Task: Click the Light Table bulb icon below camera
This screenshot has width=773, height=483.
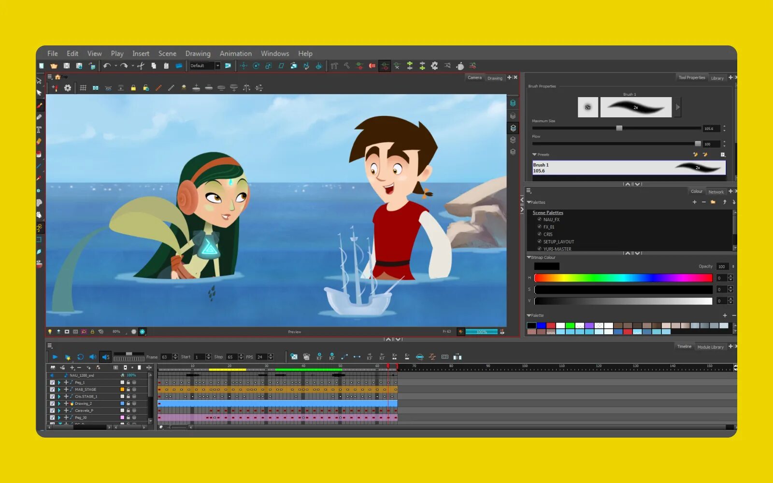Action: 50,332
